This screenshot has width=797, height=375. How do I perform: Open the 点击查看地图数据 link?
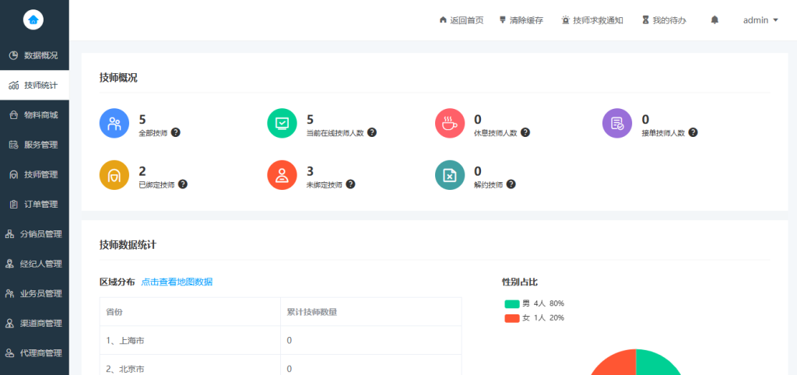click(x=177, y=282)
